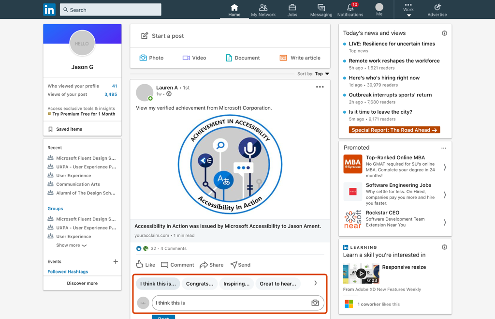
Task: Play the Responsive resize video thumbnail
Action: tap(361, 273)
